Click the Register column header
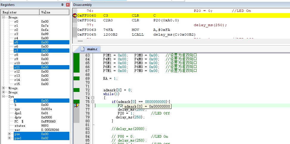 pos(20,12)
